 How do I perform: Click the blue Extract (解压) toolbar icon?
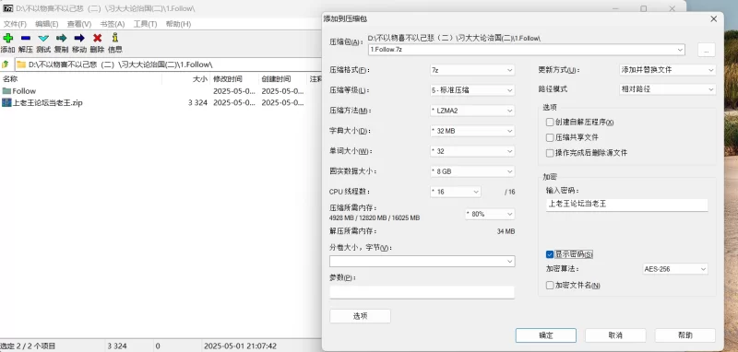point(26,38)
